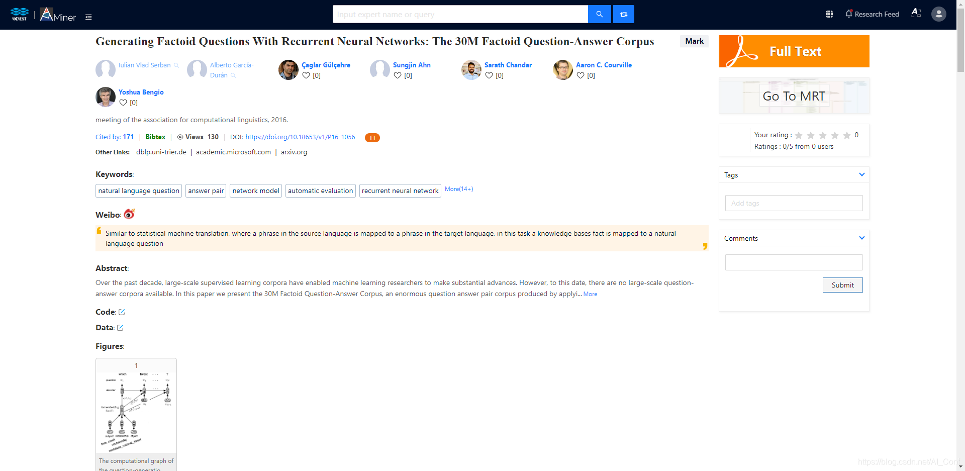Click Sungjin Ahn's placeholder avatar

(x=380, y=70)
